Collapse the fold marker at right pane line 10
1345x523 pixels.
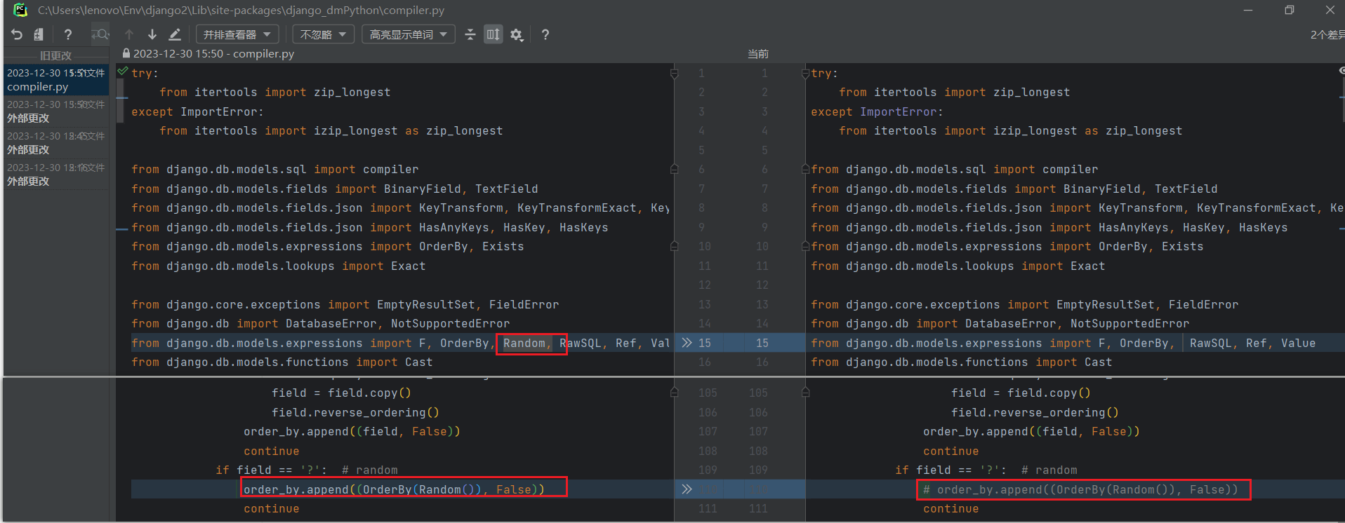pos(806,246)
